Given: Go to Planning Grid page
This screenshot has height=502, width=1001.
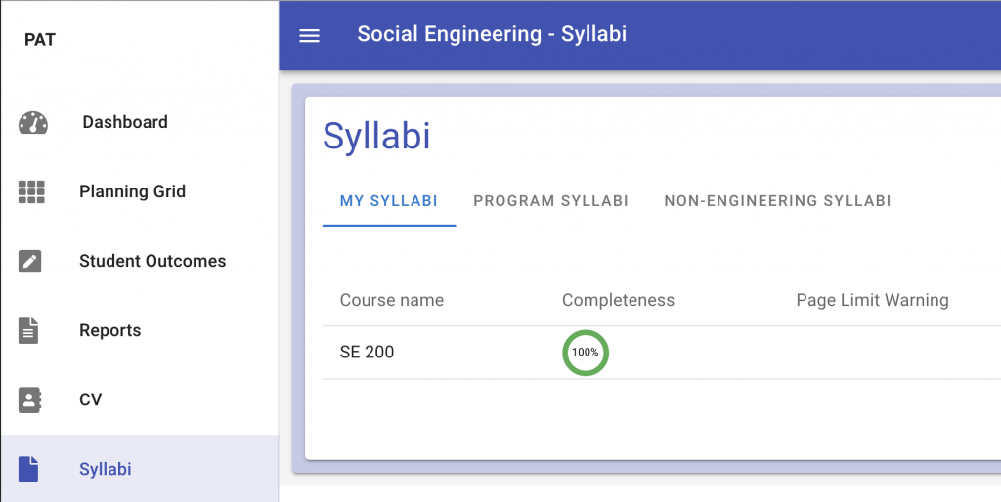Looking at the screenshot, I should [x=132, y=191].
